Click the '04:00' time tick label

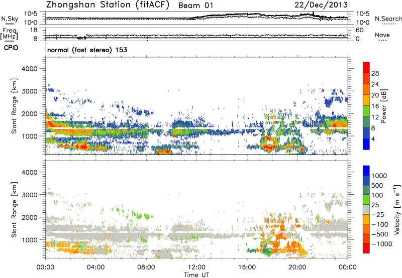click(x=95, y=267)
